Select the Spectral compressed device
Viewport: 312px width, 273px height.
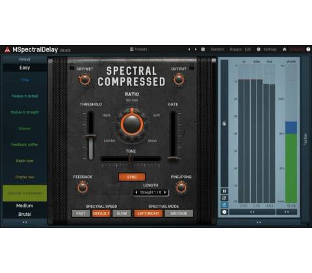(25, 193)
